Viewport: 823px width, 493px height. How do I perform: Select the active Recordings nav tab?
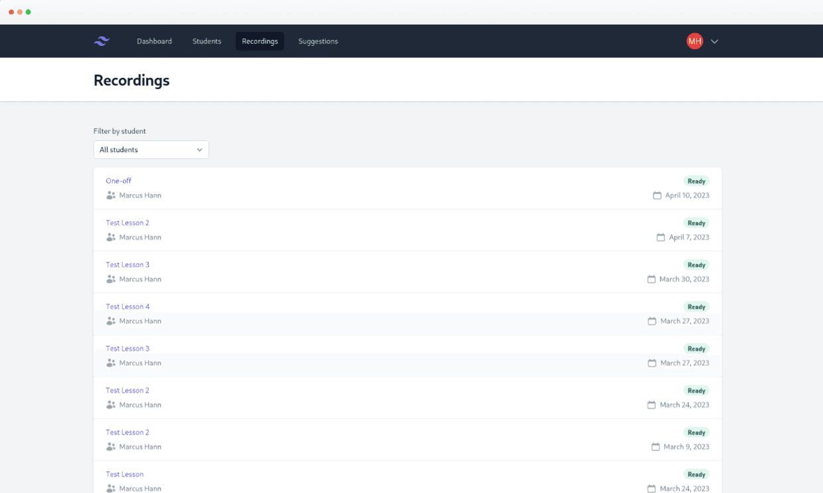tap(260, 41)
